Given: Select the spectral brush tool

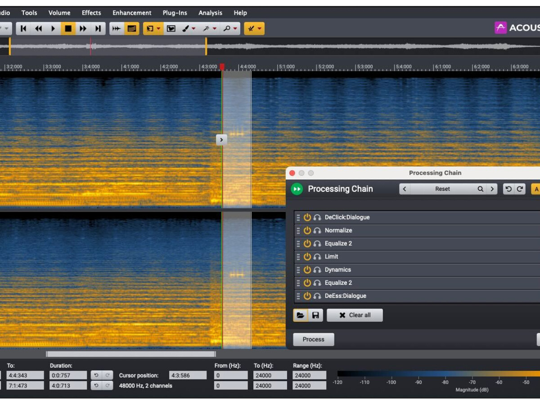Looking at the screenshot, I should point(185,29).
